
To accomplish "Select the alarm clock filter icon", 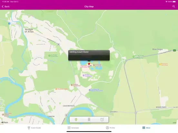I will [x=102, y=120].
